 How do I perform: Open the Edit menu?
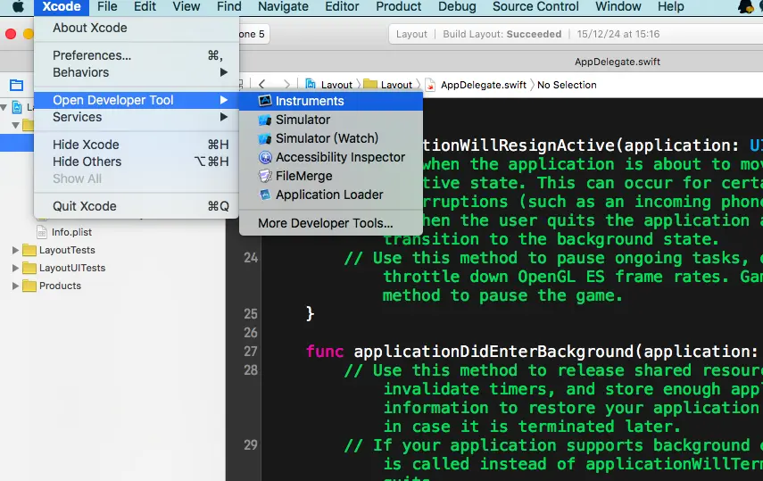(145, 7)
